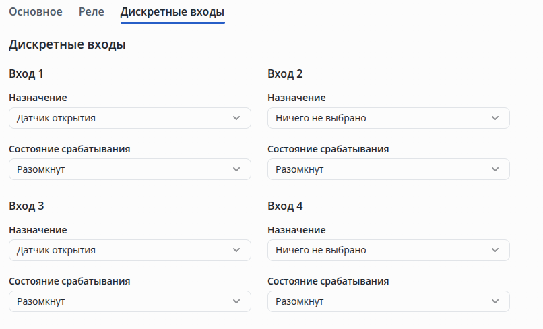Expand Вход 3 Состояние срабатывания dropdown

click(x=129, y=301)
